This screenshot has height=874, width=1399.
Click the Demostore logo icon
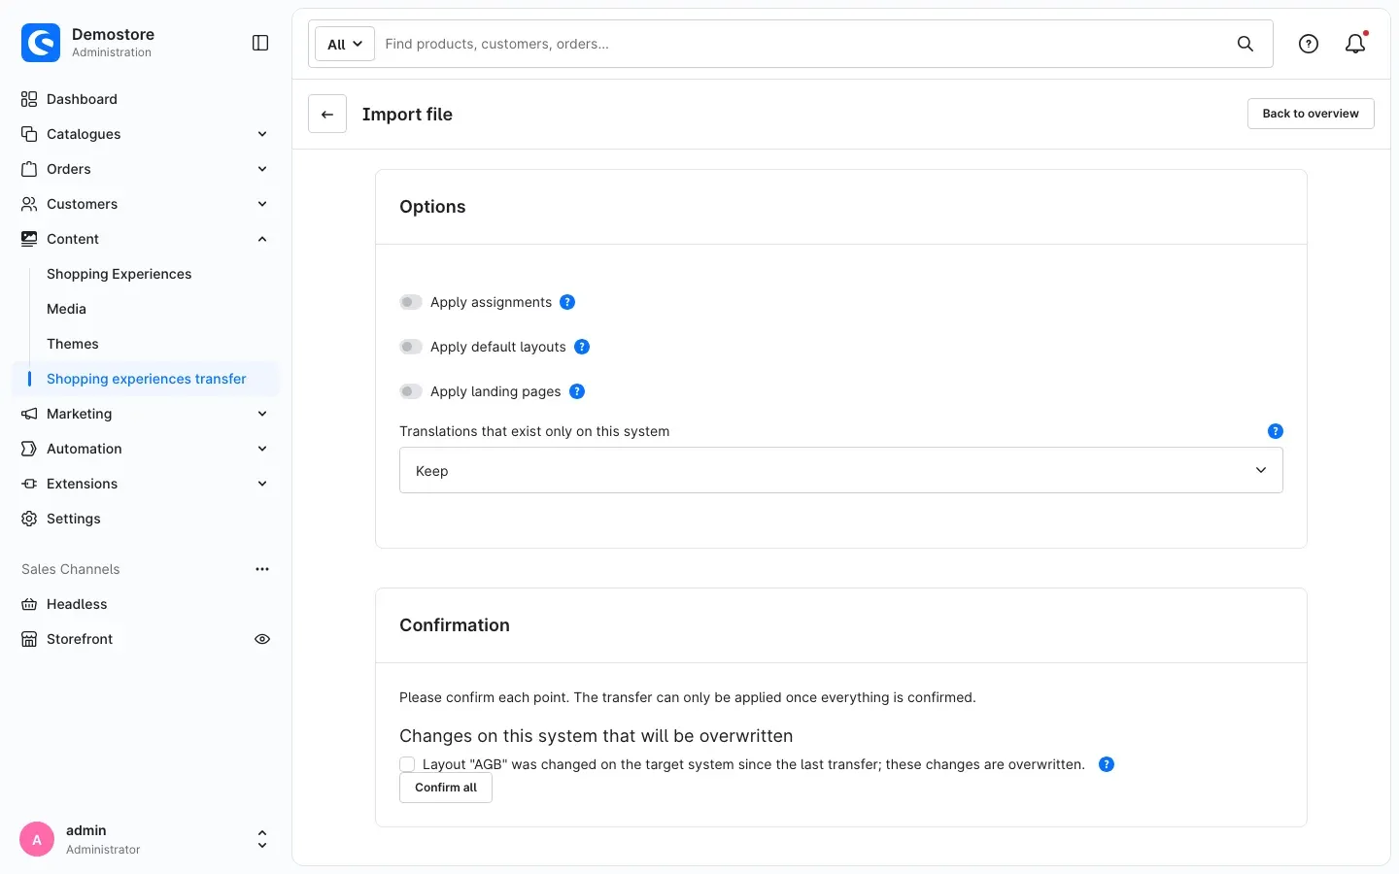coord(41,43)
